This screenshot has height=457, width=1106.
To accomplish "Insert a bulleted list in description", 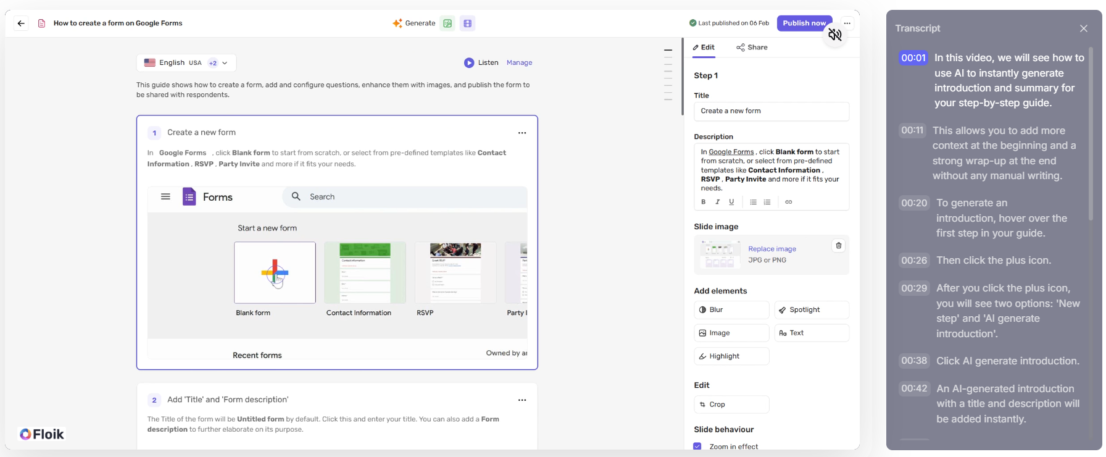I will [x=753, y=202].
